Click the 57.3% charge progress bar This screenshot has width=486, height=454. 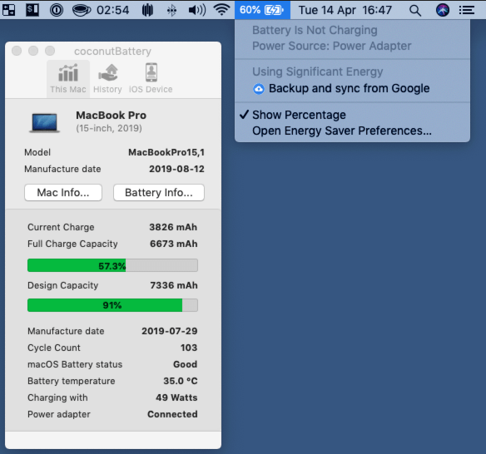click(112, 265)
